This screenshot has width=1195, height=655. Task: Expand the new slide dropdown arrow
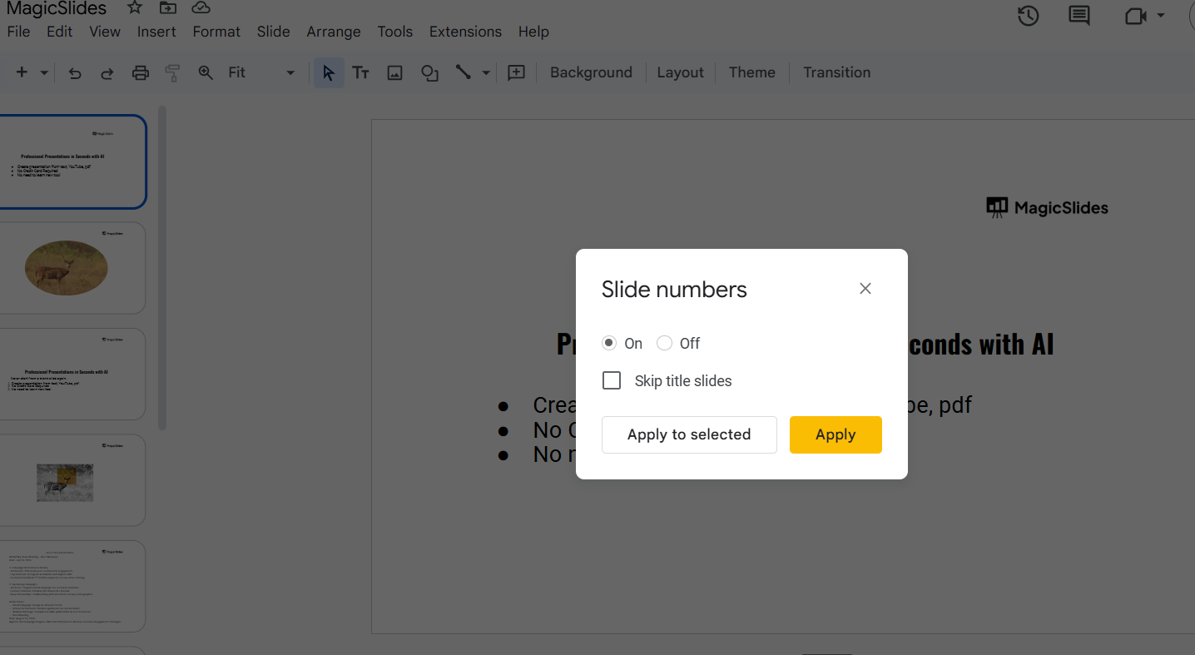44,73
